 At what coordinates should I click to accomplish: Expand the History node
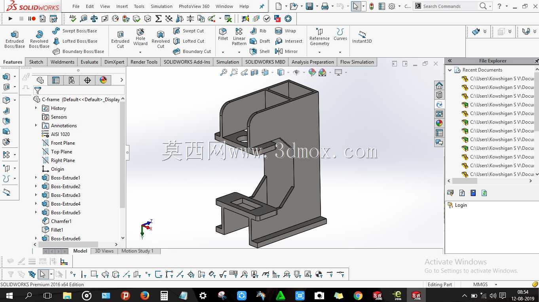click(36, 108)
